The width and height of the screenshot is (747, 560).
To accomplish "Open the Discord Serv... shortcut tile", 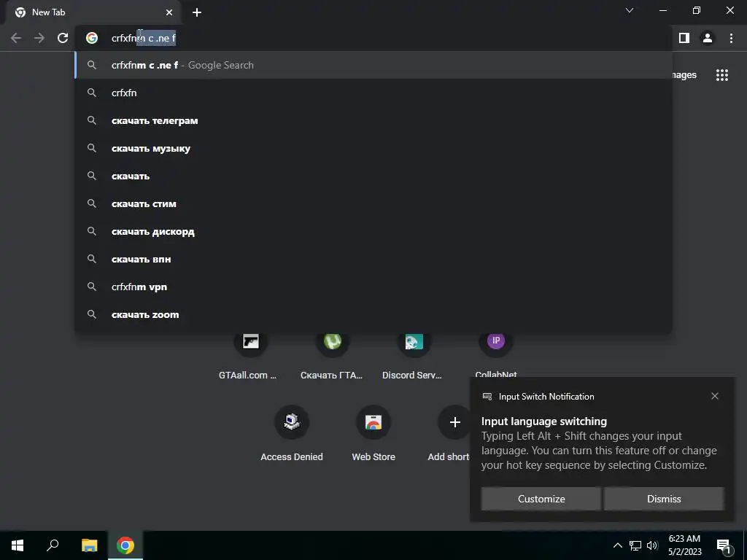I will (x=414, y=355).
